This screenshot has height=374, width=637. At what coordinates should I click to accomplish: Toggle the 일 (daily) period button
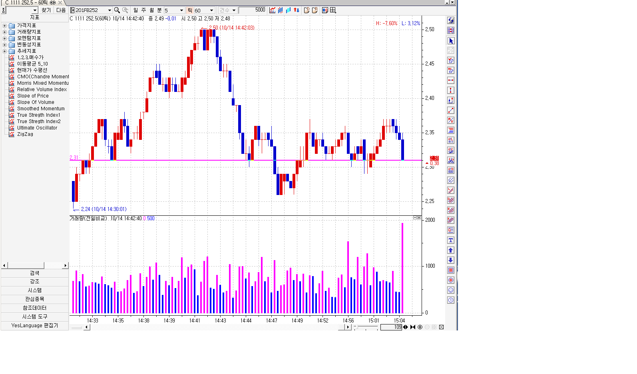pos(135,10)
